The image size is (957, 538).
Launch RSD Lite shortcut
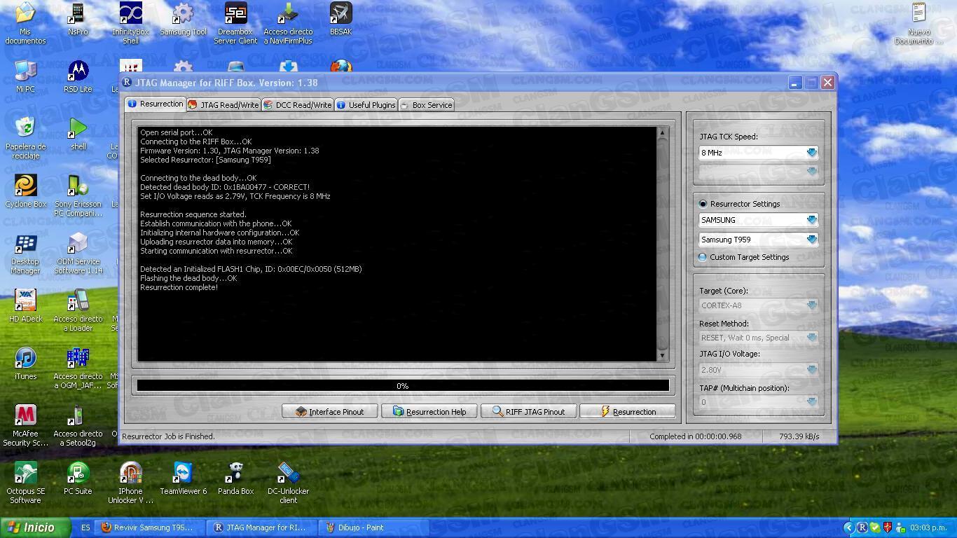(x=78, y=76)
